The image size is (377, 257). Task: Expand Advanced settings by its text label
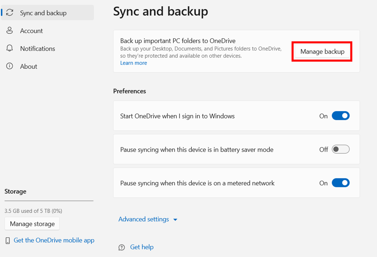point(144,219)
